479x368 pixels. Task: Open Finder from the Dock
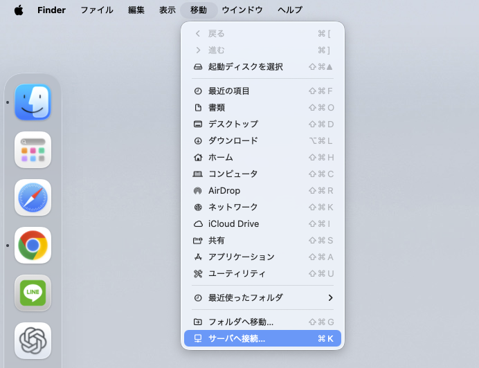(x=33, y=102)
